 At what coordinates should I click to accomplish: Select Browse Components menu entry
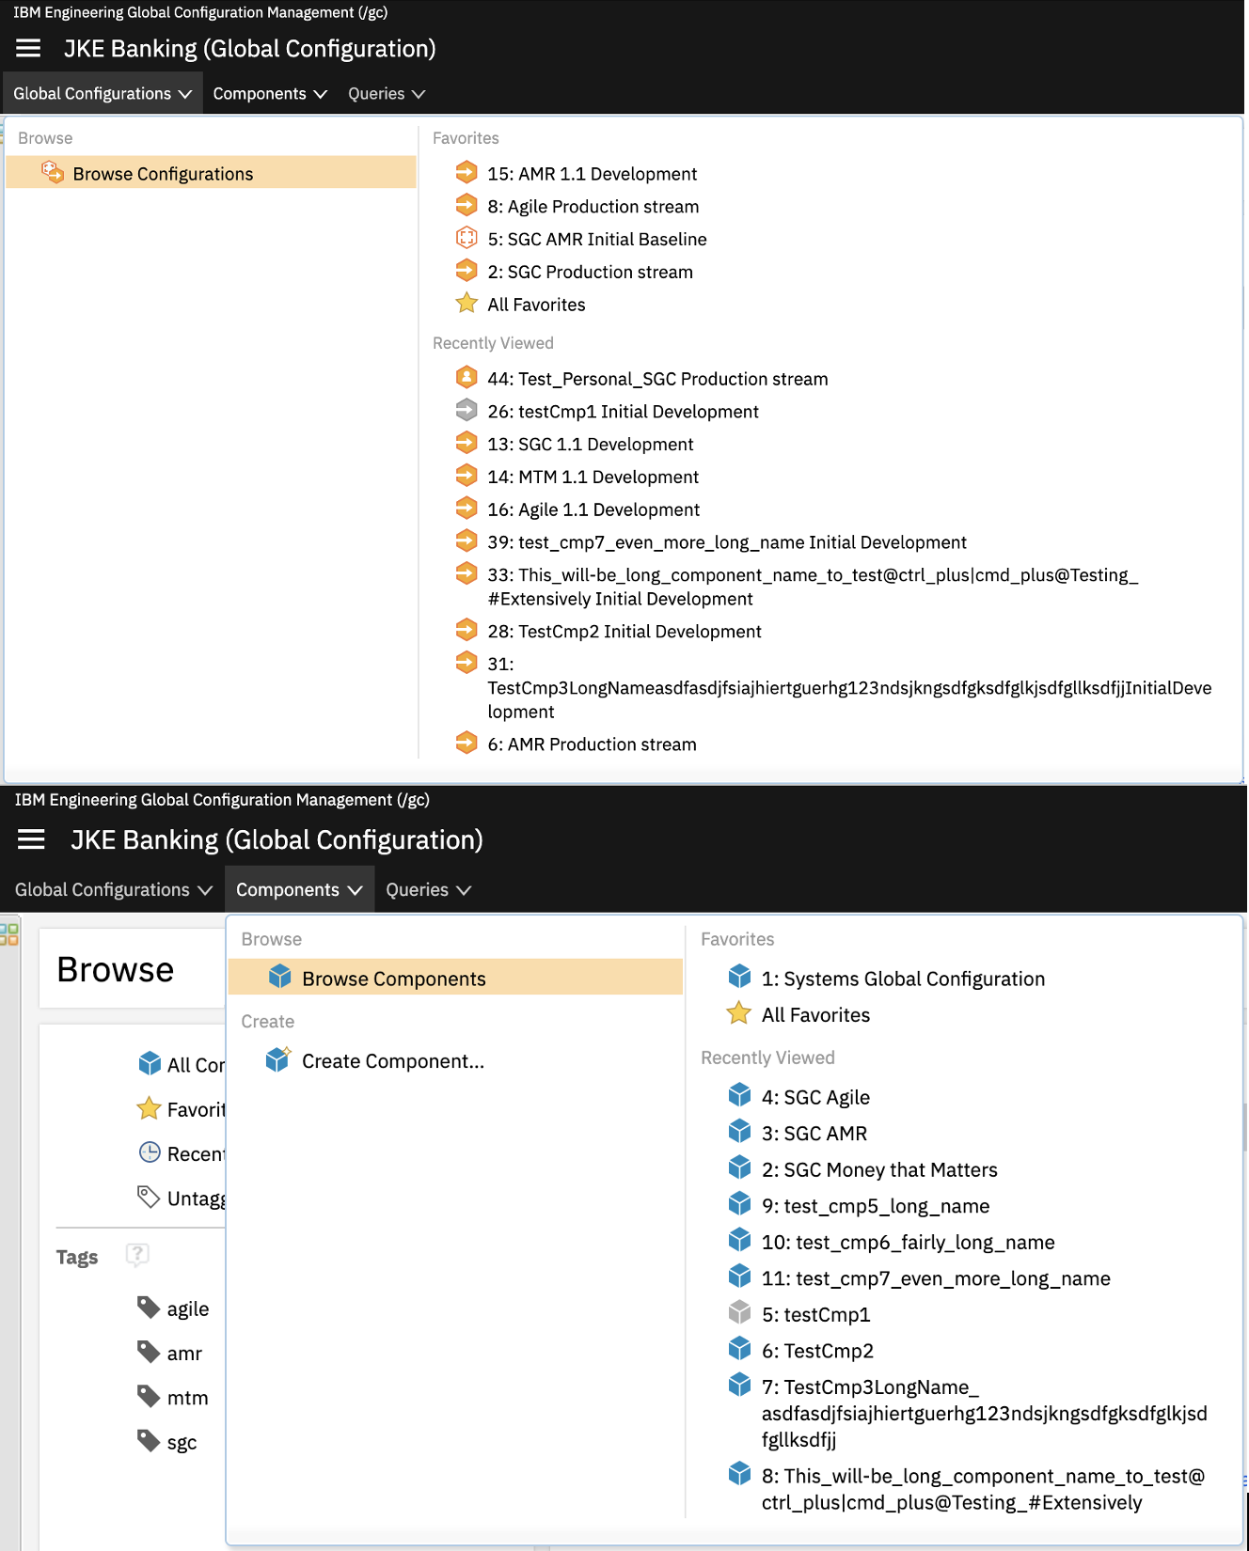pyautogui.click(x=393, y=979)
